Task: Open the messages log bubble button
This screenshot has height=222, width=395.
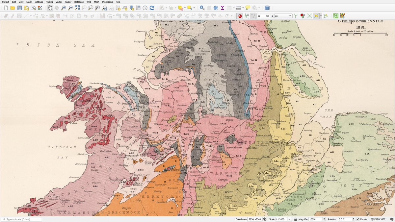Action: pos(391,219)
